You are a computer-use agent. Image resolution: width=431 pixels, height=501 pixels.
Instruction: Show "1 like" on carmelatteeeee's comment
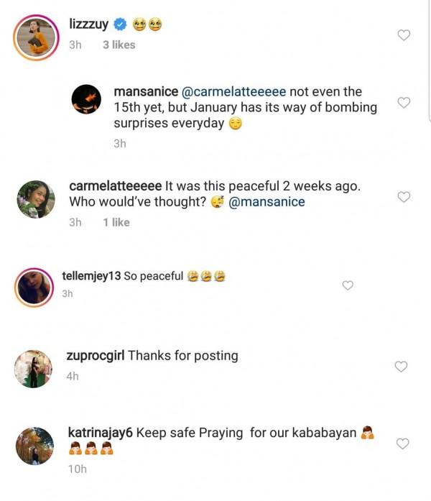(x=116, y=222)
